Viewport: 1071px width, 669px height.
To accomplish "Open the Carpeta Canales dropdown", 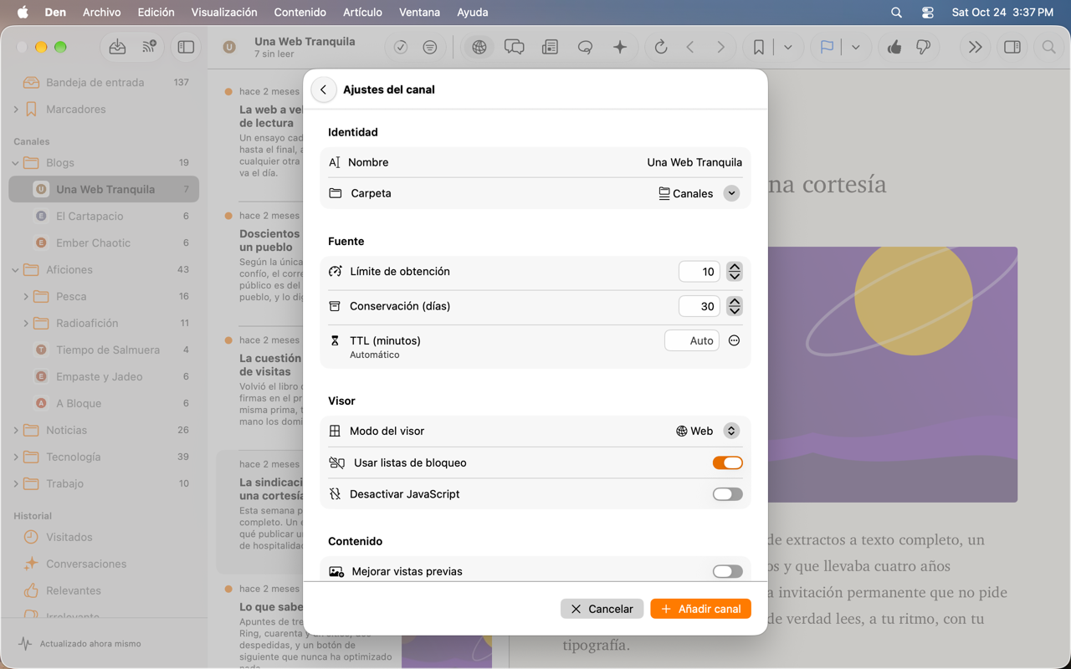I will click(x=699, y=193).
